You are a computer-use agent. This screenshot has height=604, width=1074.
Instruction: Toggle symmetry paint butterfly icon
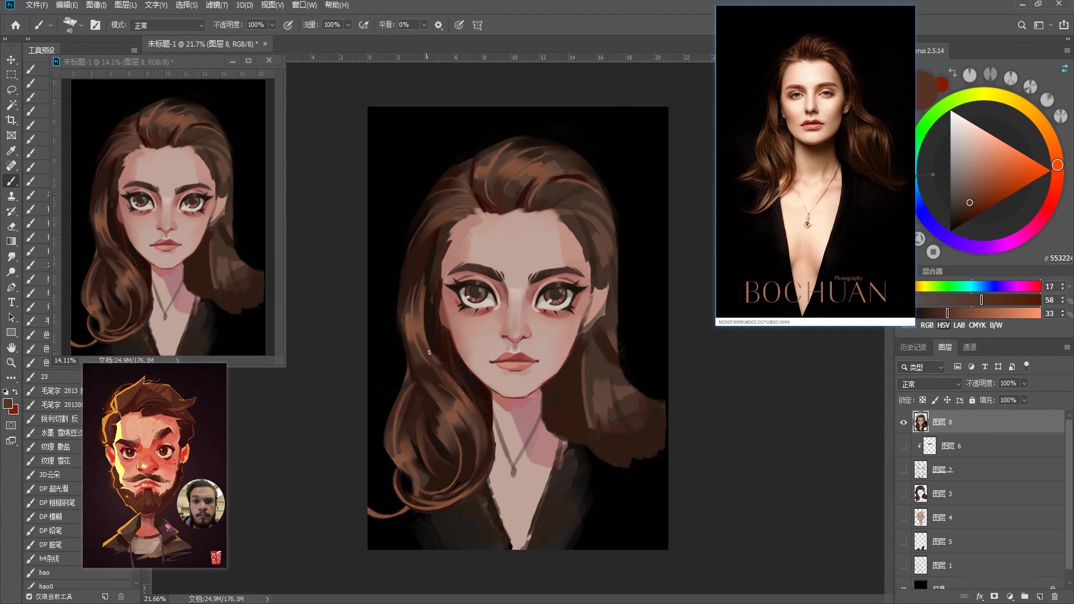tap(477, 25)
